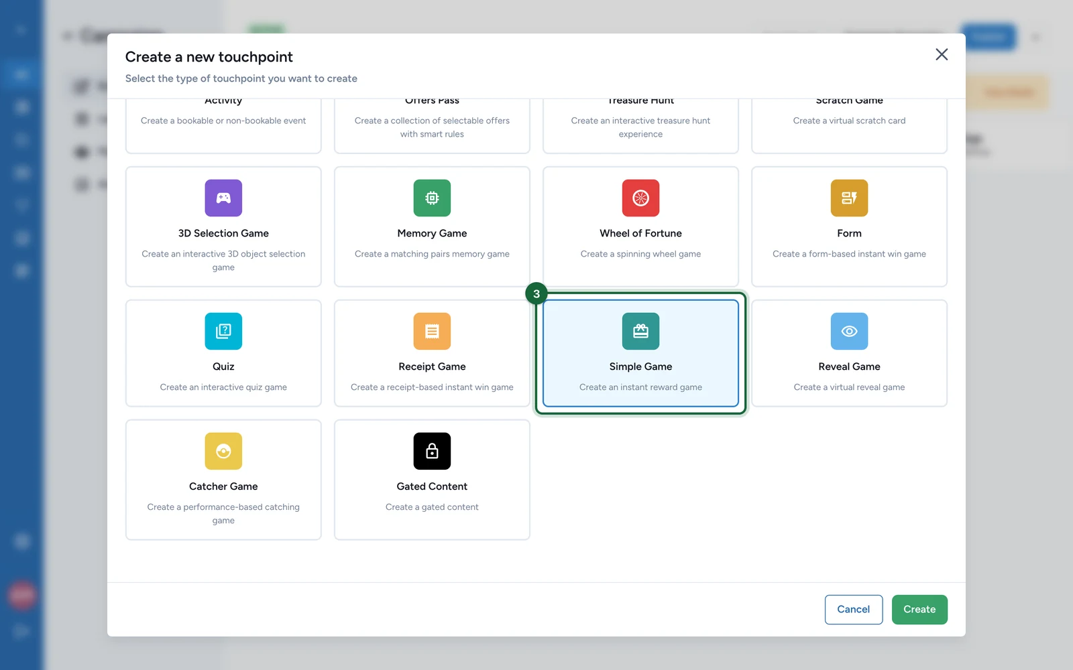Close the Create a new touchpoint dialog
This screenshot has width=1073, height=670.
coord(942,54)
